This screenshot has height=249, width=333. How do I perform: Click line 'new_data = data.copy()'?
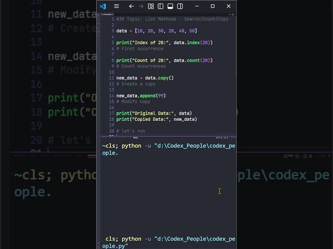(x=145, y=78)
